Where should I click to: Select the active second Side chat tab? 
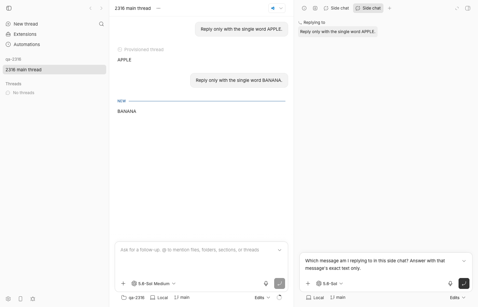[368, 8]
